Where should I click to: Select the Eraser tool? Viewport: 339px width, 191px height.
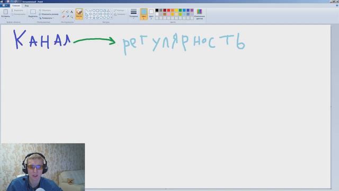tap(64, 16)
